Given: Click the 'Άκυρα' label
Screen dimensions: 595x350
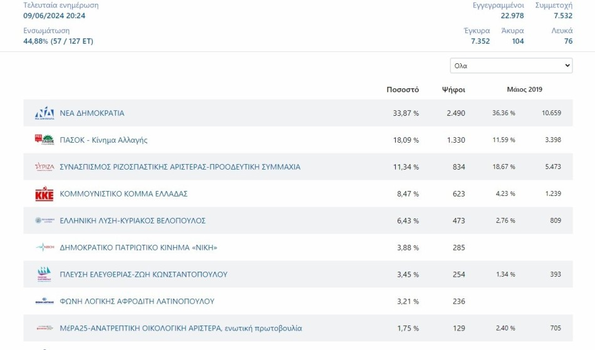Looking at the screenshot, I should 512,31.
